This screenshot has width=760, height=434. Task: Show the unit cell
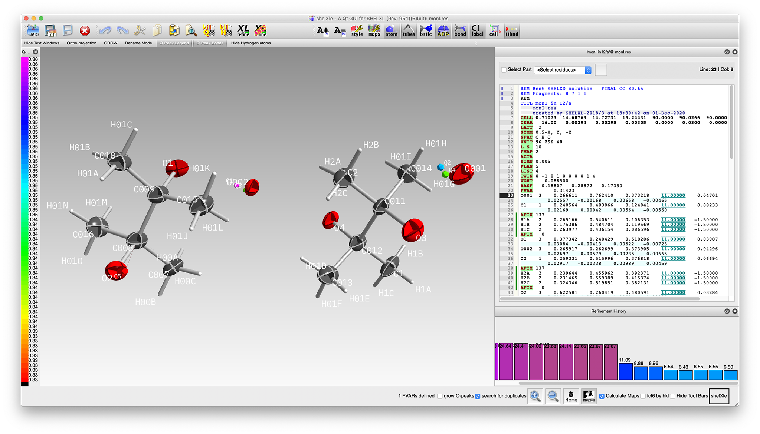click(494, 31)
